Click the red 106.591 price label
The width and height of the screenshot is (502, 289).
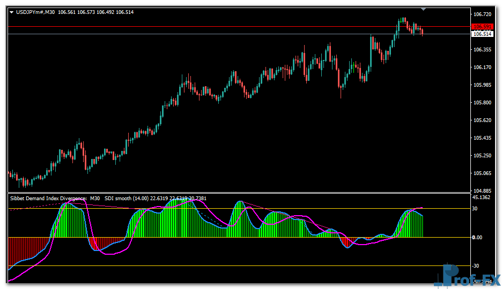pos(482,27)
